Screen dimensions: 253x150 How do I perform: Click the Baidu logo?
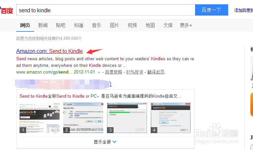point(6,10)
